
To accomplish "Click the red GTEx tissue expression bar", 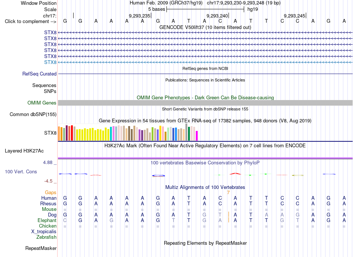I will [72, 133].
